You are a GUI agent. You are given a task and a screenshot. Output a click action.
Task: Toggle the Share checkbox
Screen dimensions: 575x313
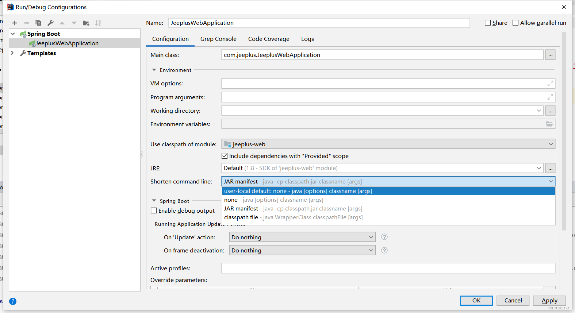coord(488,23)
